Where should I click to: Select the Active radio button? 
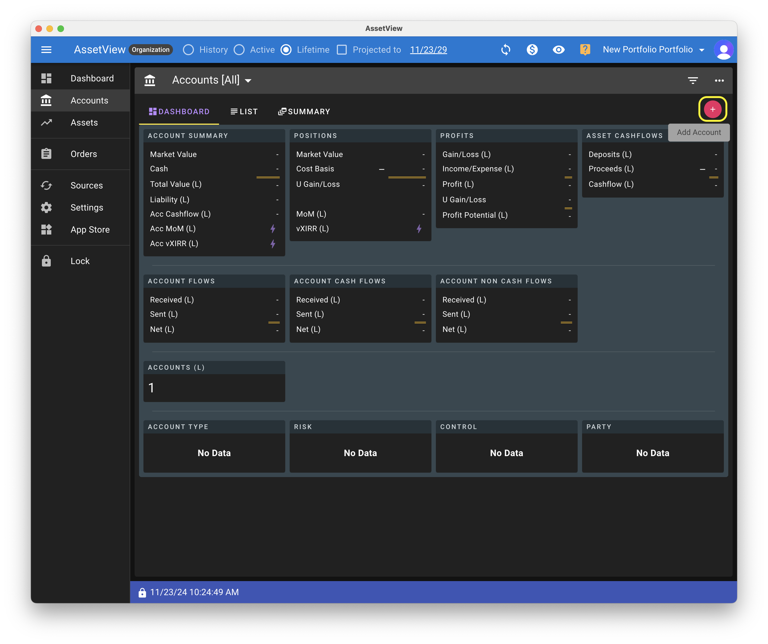(239, 50)
